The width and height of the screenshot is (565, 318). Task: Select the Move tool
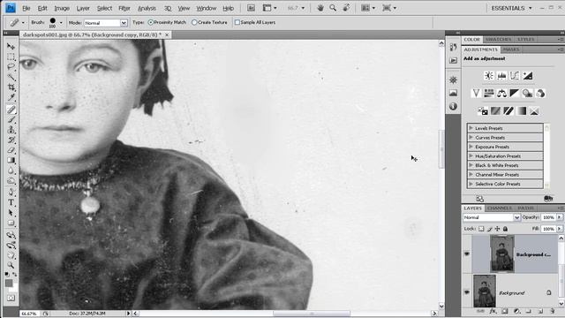coord(11,47)
